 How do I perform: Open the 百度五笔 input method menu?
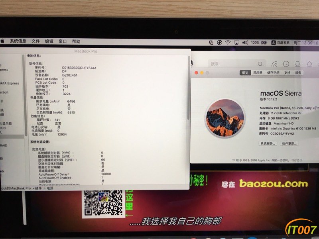pos(280,43)
